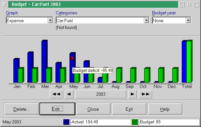Click the May 2003 status bar text
The height and width of the screenshot is (127, 201).
coord(12,122)
